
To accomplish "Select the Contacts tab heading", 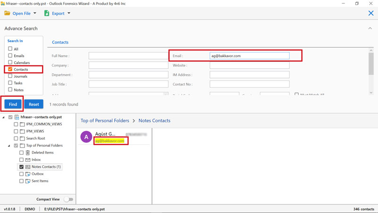I will (60, 42).
